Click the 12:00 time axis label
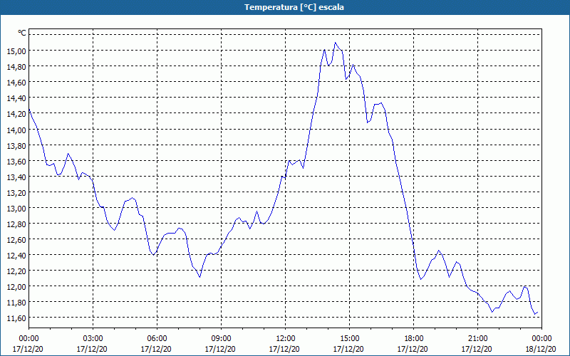Image resolution: width=570 pixels, height=356 pixels. [x=286, y=339]
